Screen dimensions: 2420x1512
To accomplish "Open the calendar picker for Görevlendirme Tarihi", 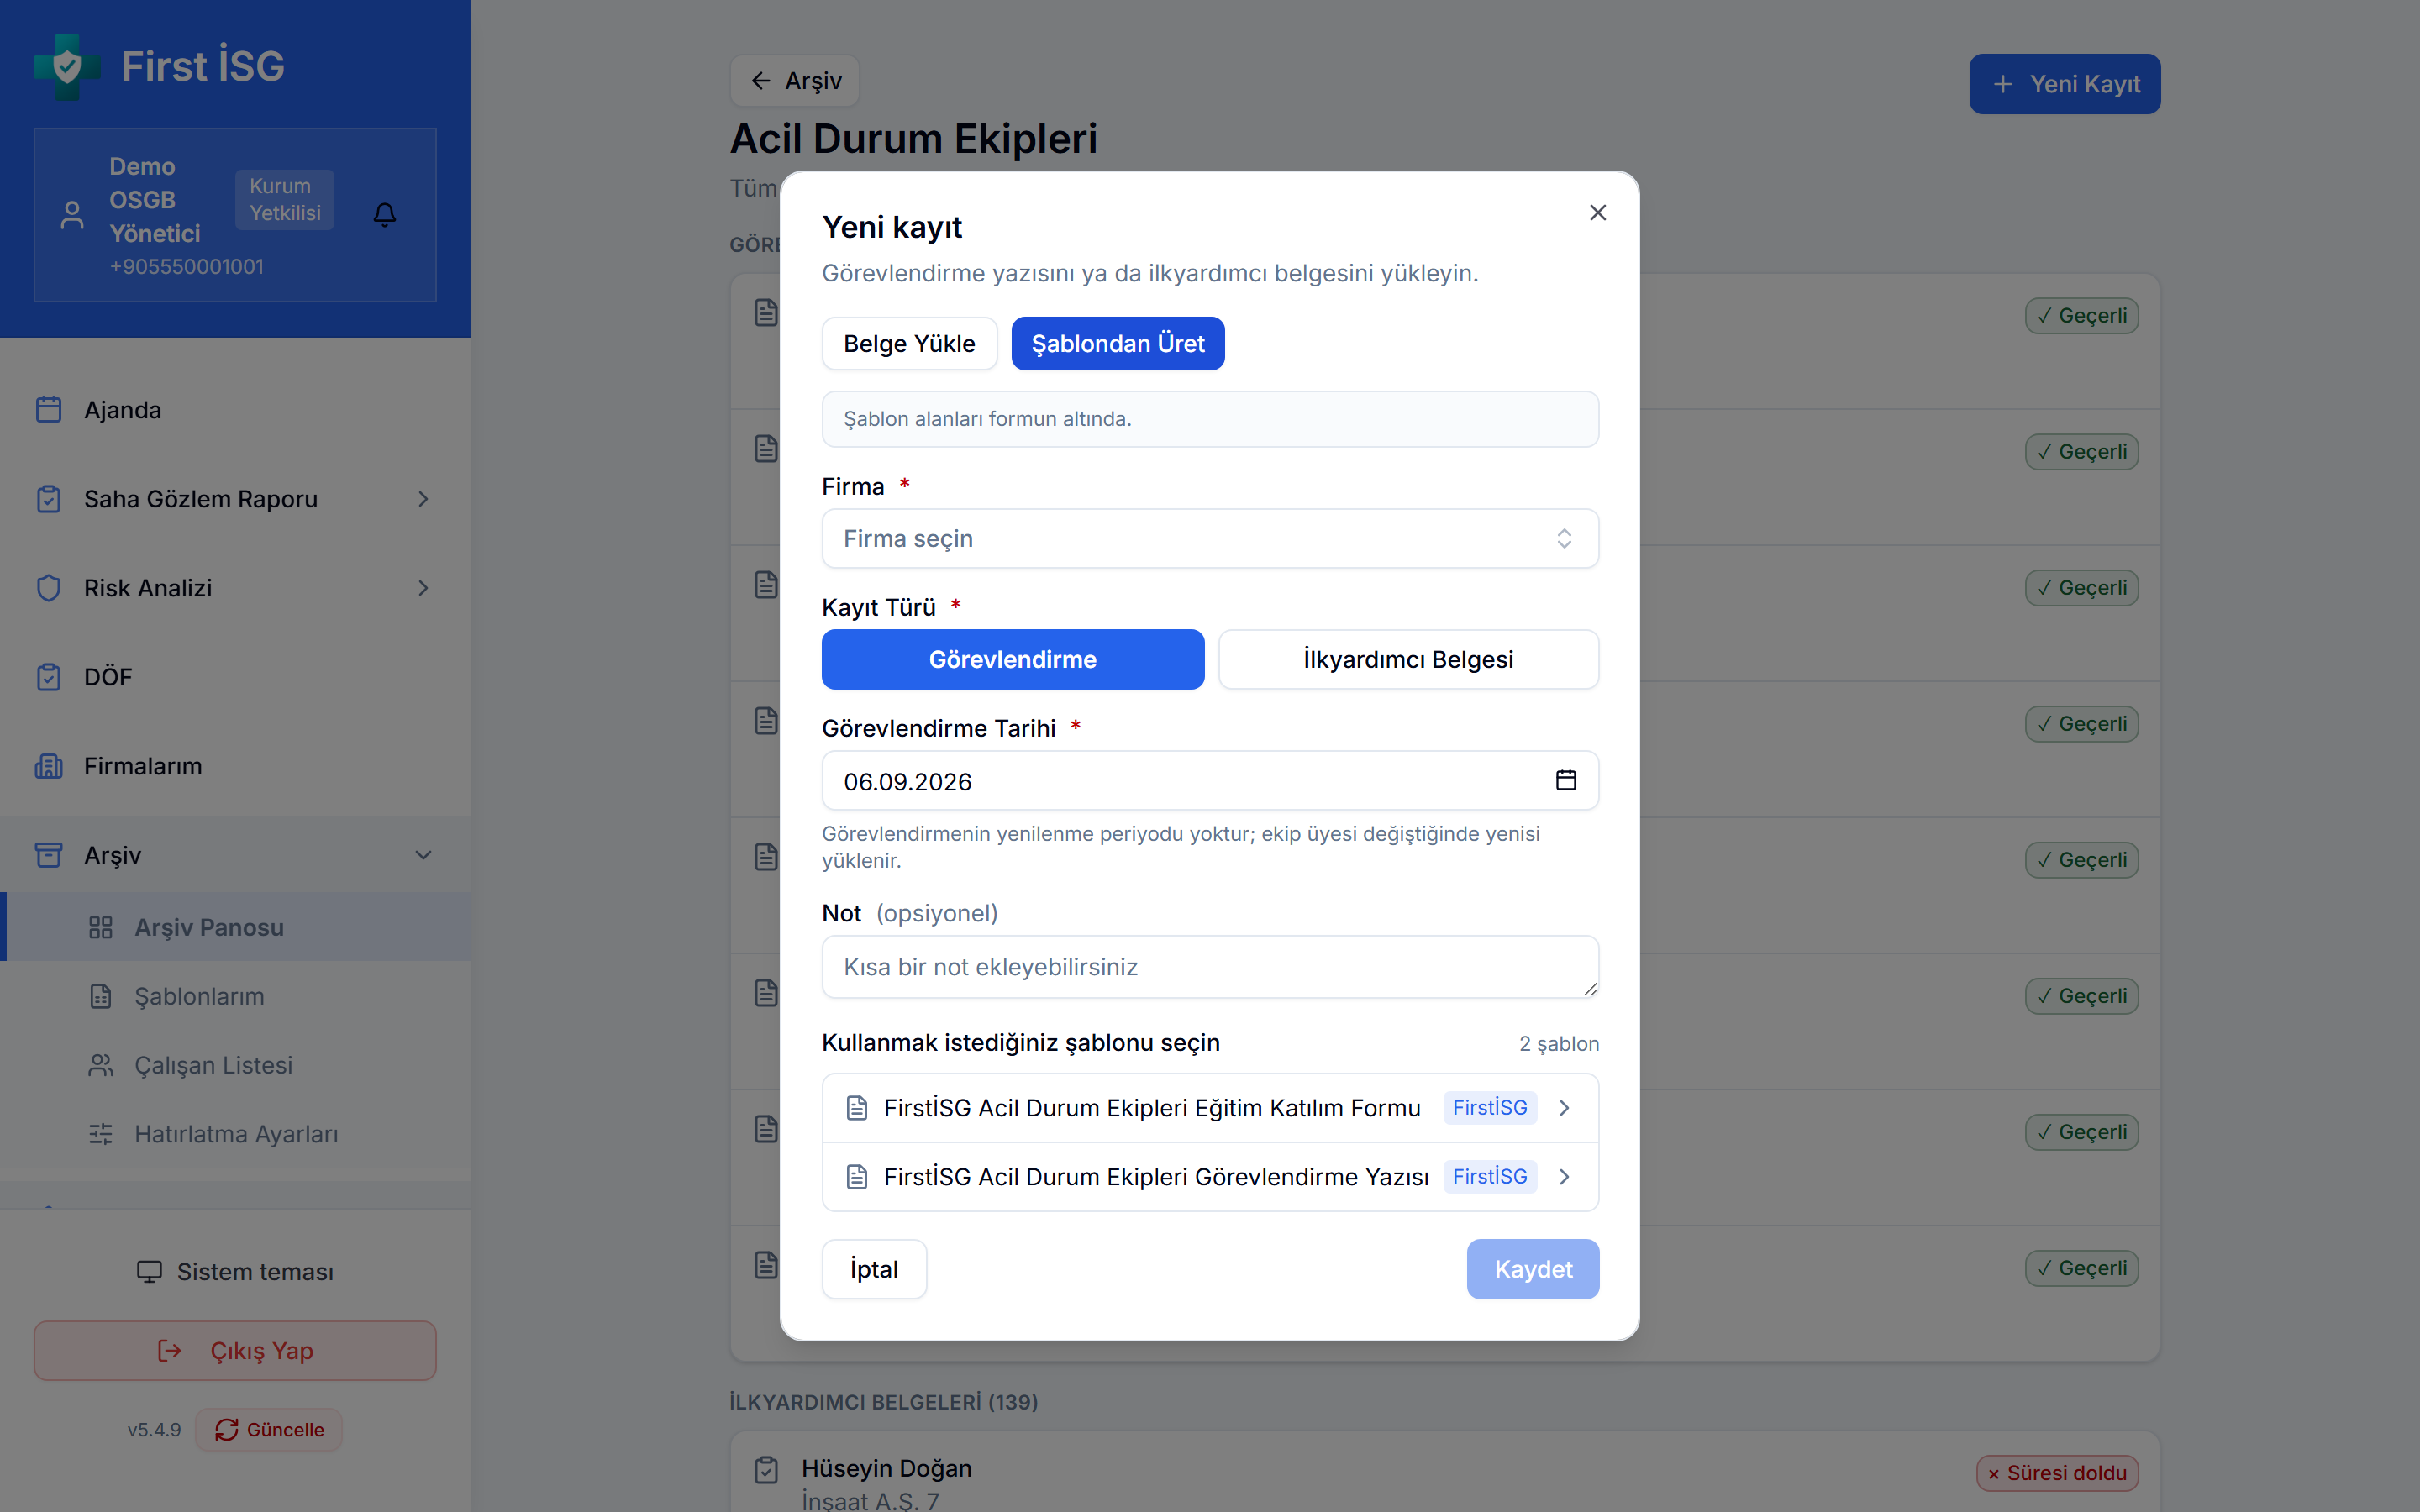I will click(x=1566, y=780).
